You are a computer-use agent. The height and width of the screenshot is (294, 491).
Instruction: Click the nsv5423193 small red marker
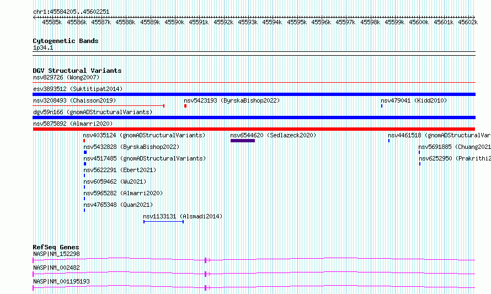click(185, 106)
